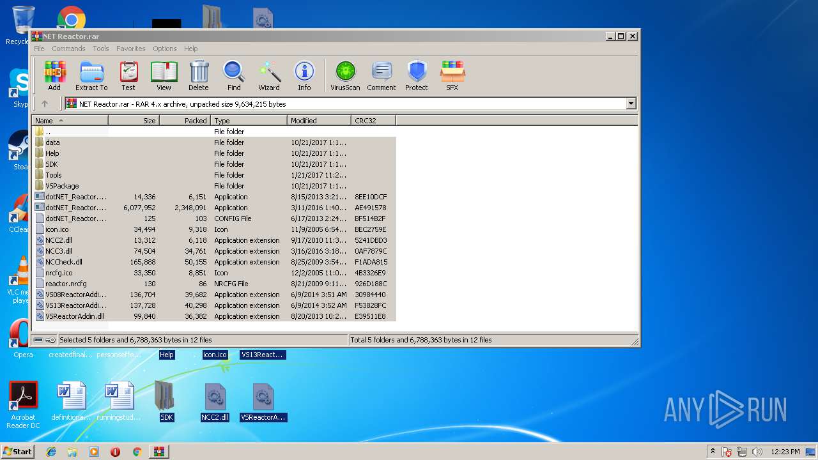
Task: Open VSReactorA... desktop file icon
Action: 263,402
